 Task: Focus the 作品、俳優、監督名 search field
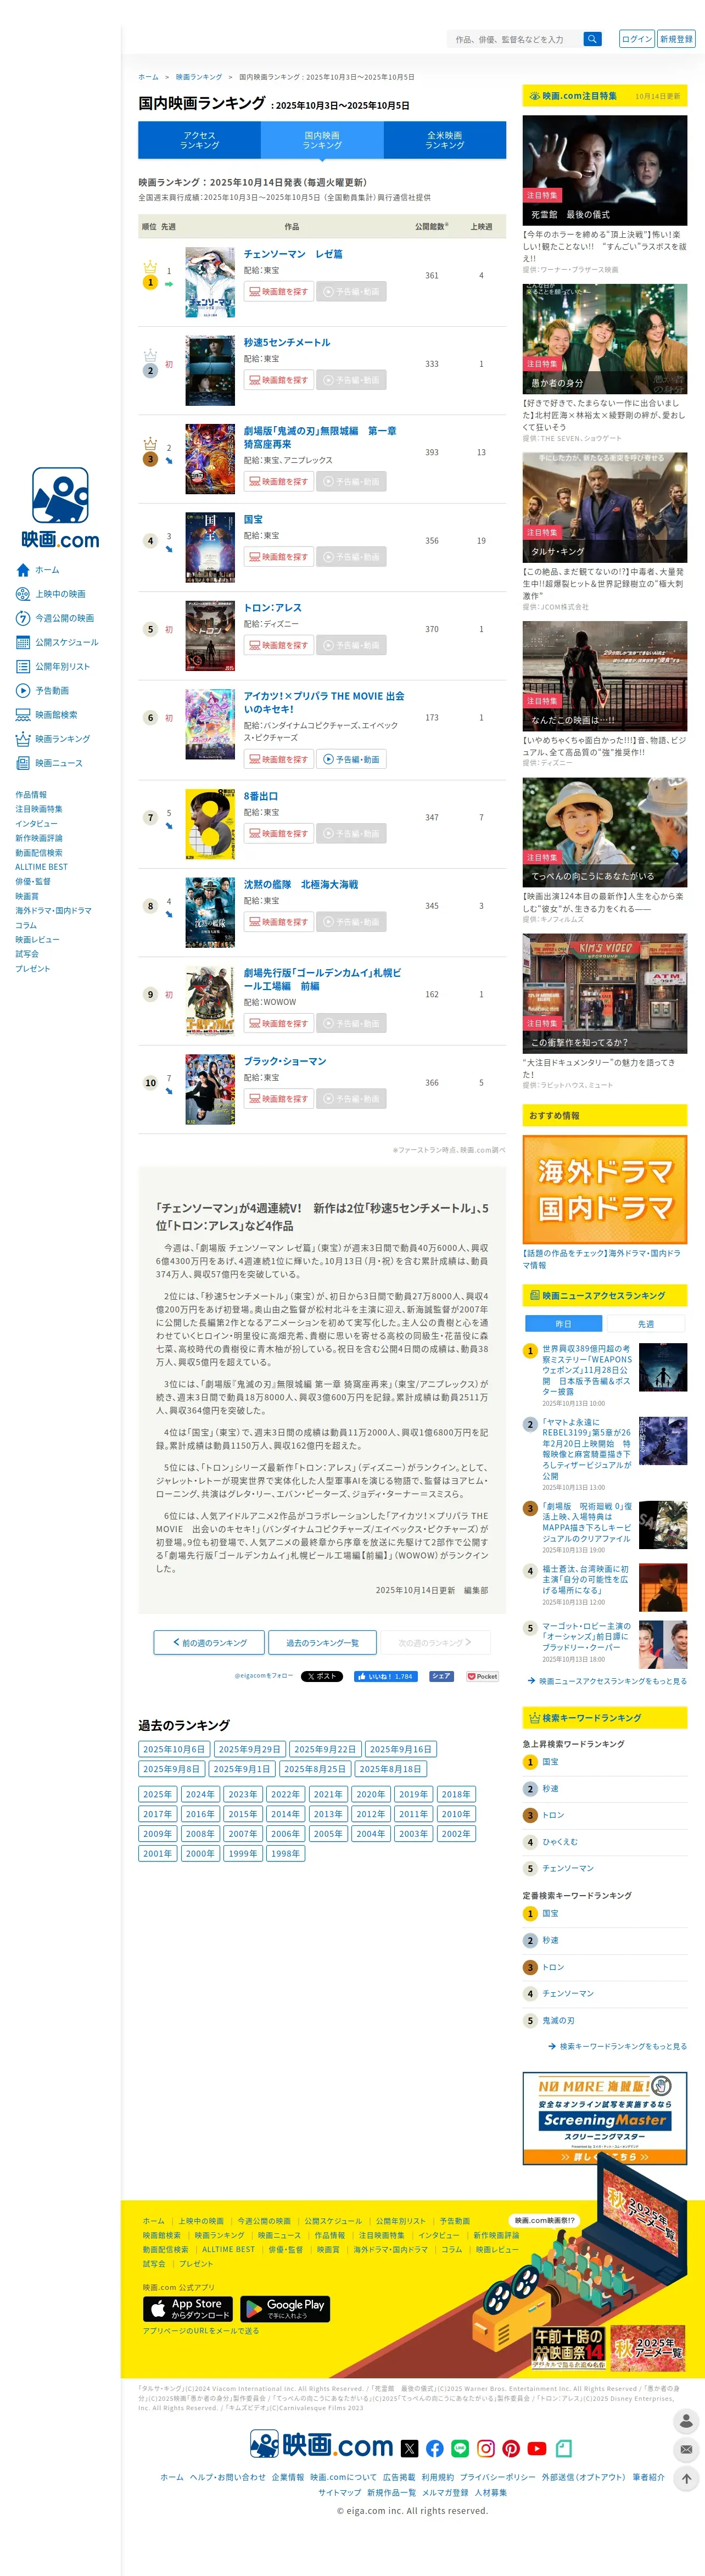[514, 39]
